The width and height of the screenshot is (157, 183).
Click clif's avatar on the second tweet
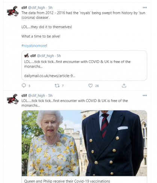[x=13, y=99]
